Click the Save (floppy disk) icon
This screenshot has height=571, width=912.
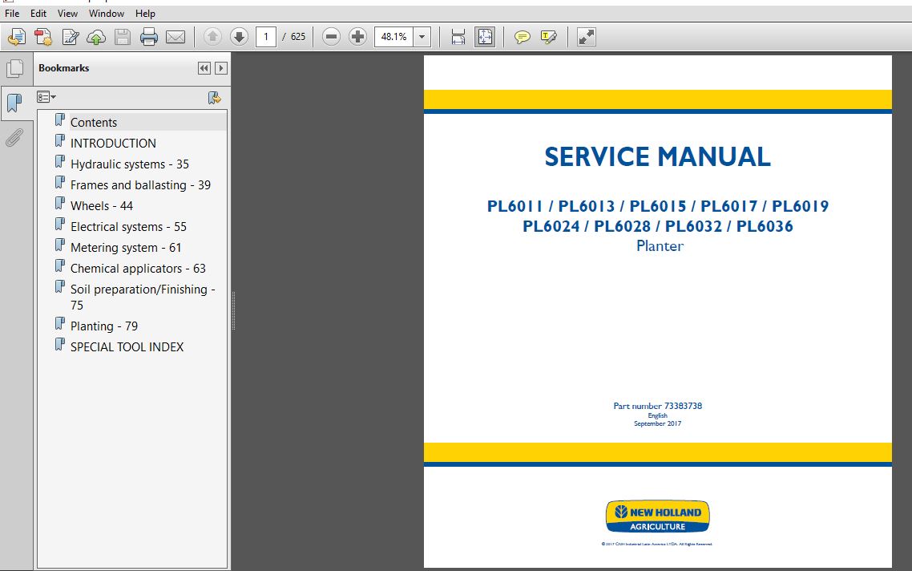pyautogui.click(x=122, y=37)
